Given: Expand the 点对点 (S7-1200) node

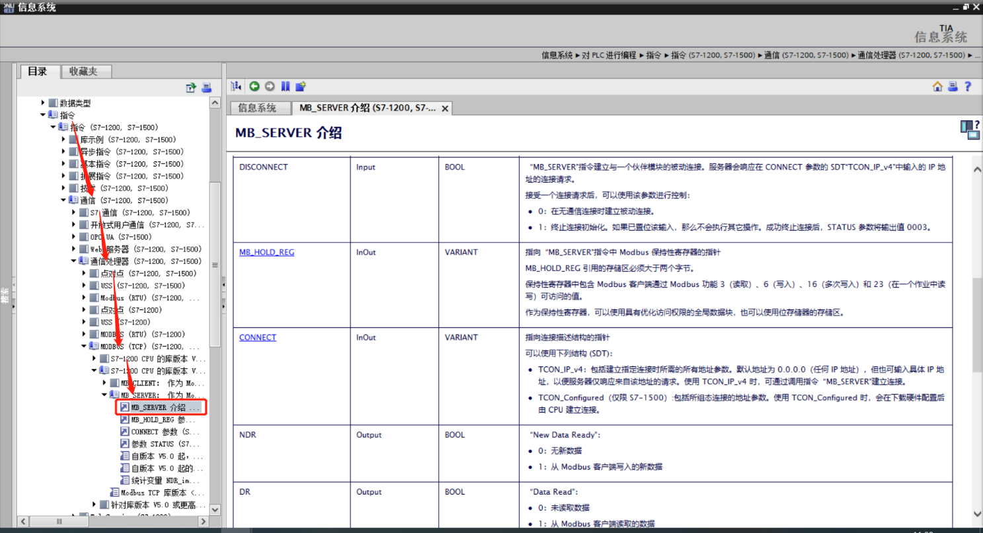Looking at the screenshot, I should 84,309.
